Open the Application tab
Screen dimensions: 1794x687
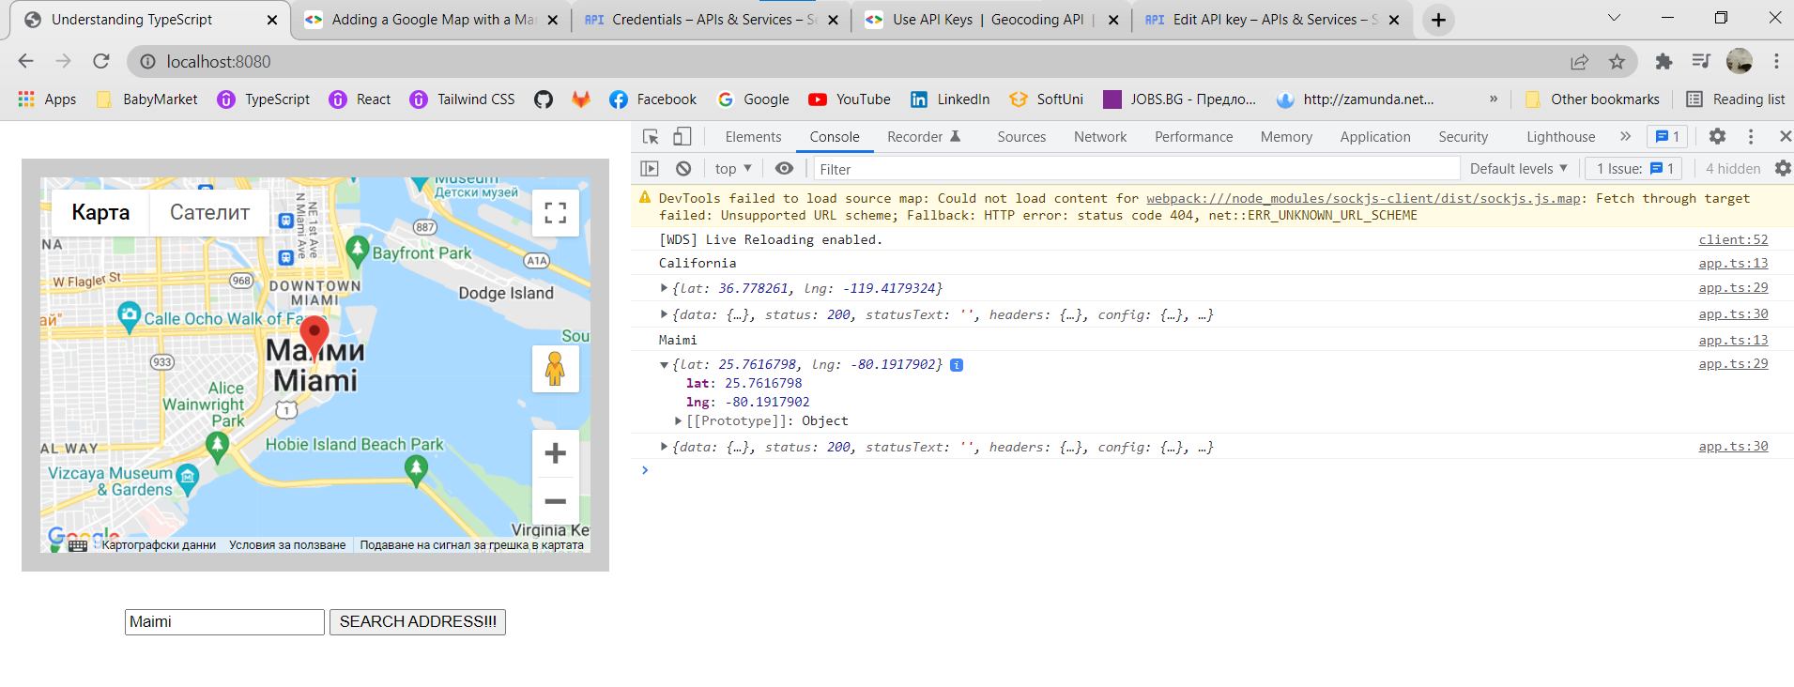[x=1375, y=137]
